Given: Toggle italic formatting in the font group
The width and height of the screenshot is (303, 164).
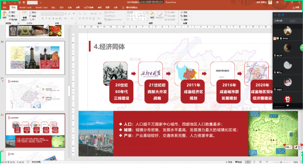Looking at the screenshot, I should click(x=46, y=19).
